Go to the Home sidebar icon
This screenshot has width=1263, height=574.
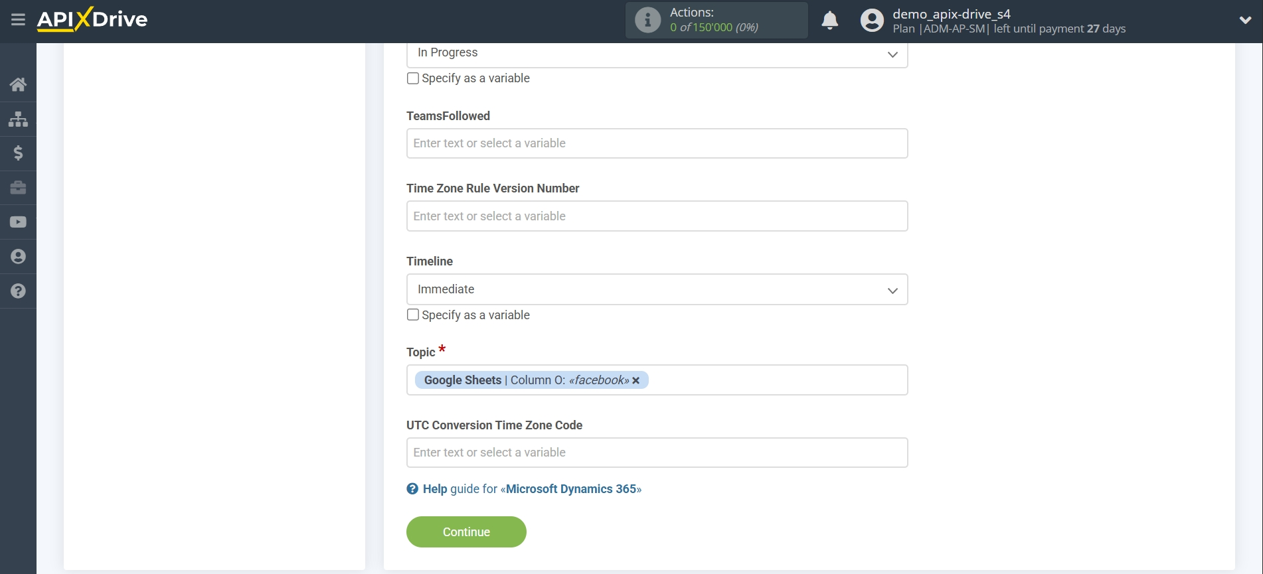(x=18, y=84)
